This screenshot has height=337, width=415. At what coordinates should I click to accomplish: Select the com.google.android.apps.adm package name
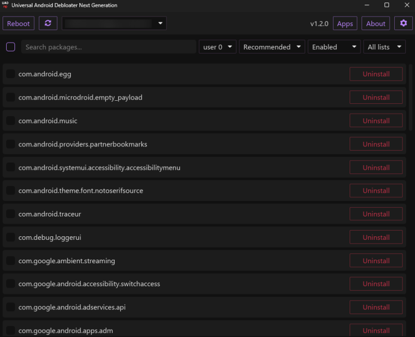pos(66,331)
